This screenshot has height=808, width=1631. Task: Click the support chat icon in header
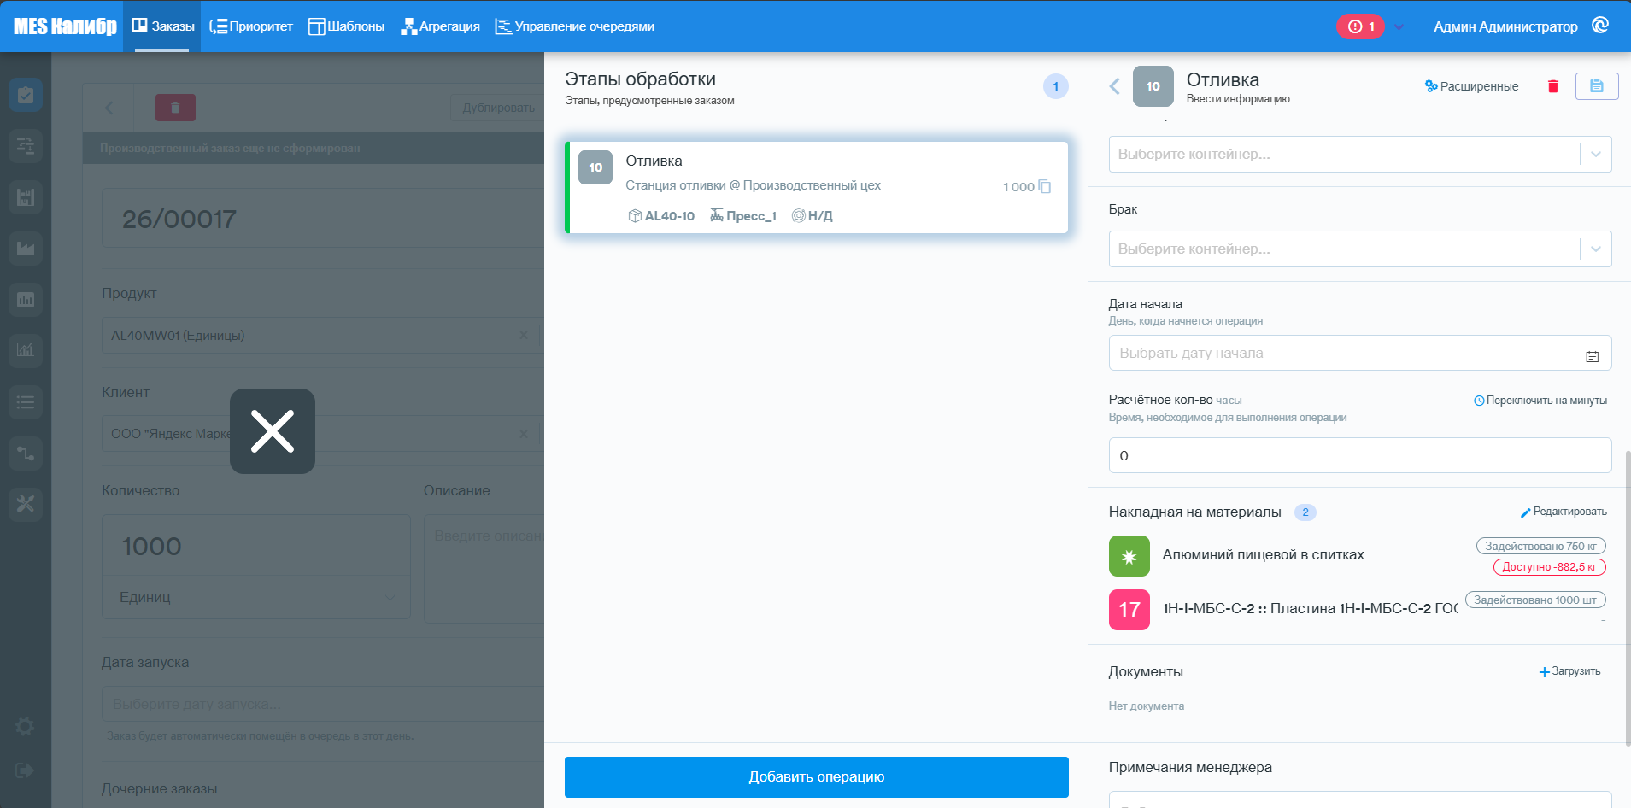(1600, 26)
